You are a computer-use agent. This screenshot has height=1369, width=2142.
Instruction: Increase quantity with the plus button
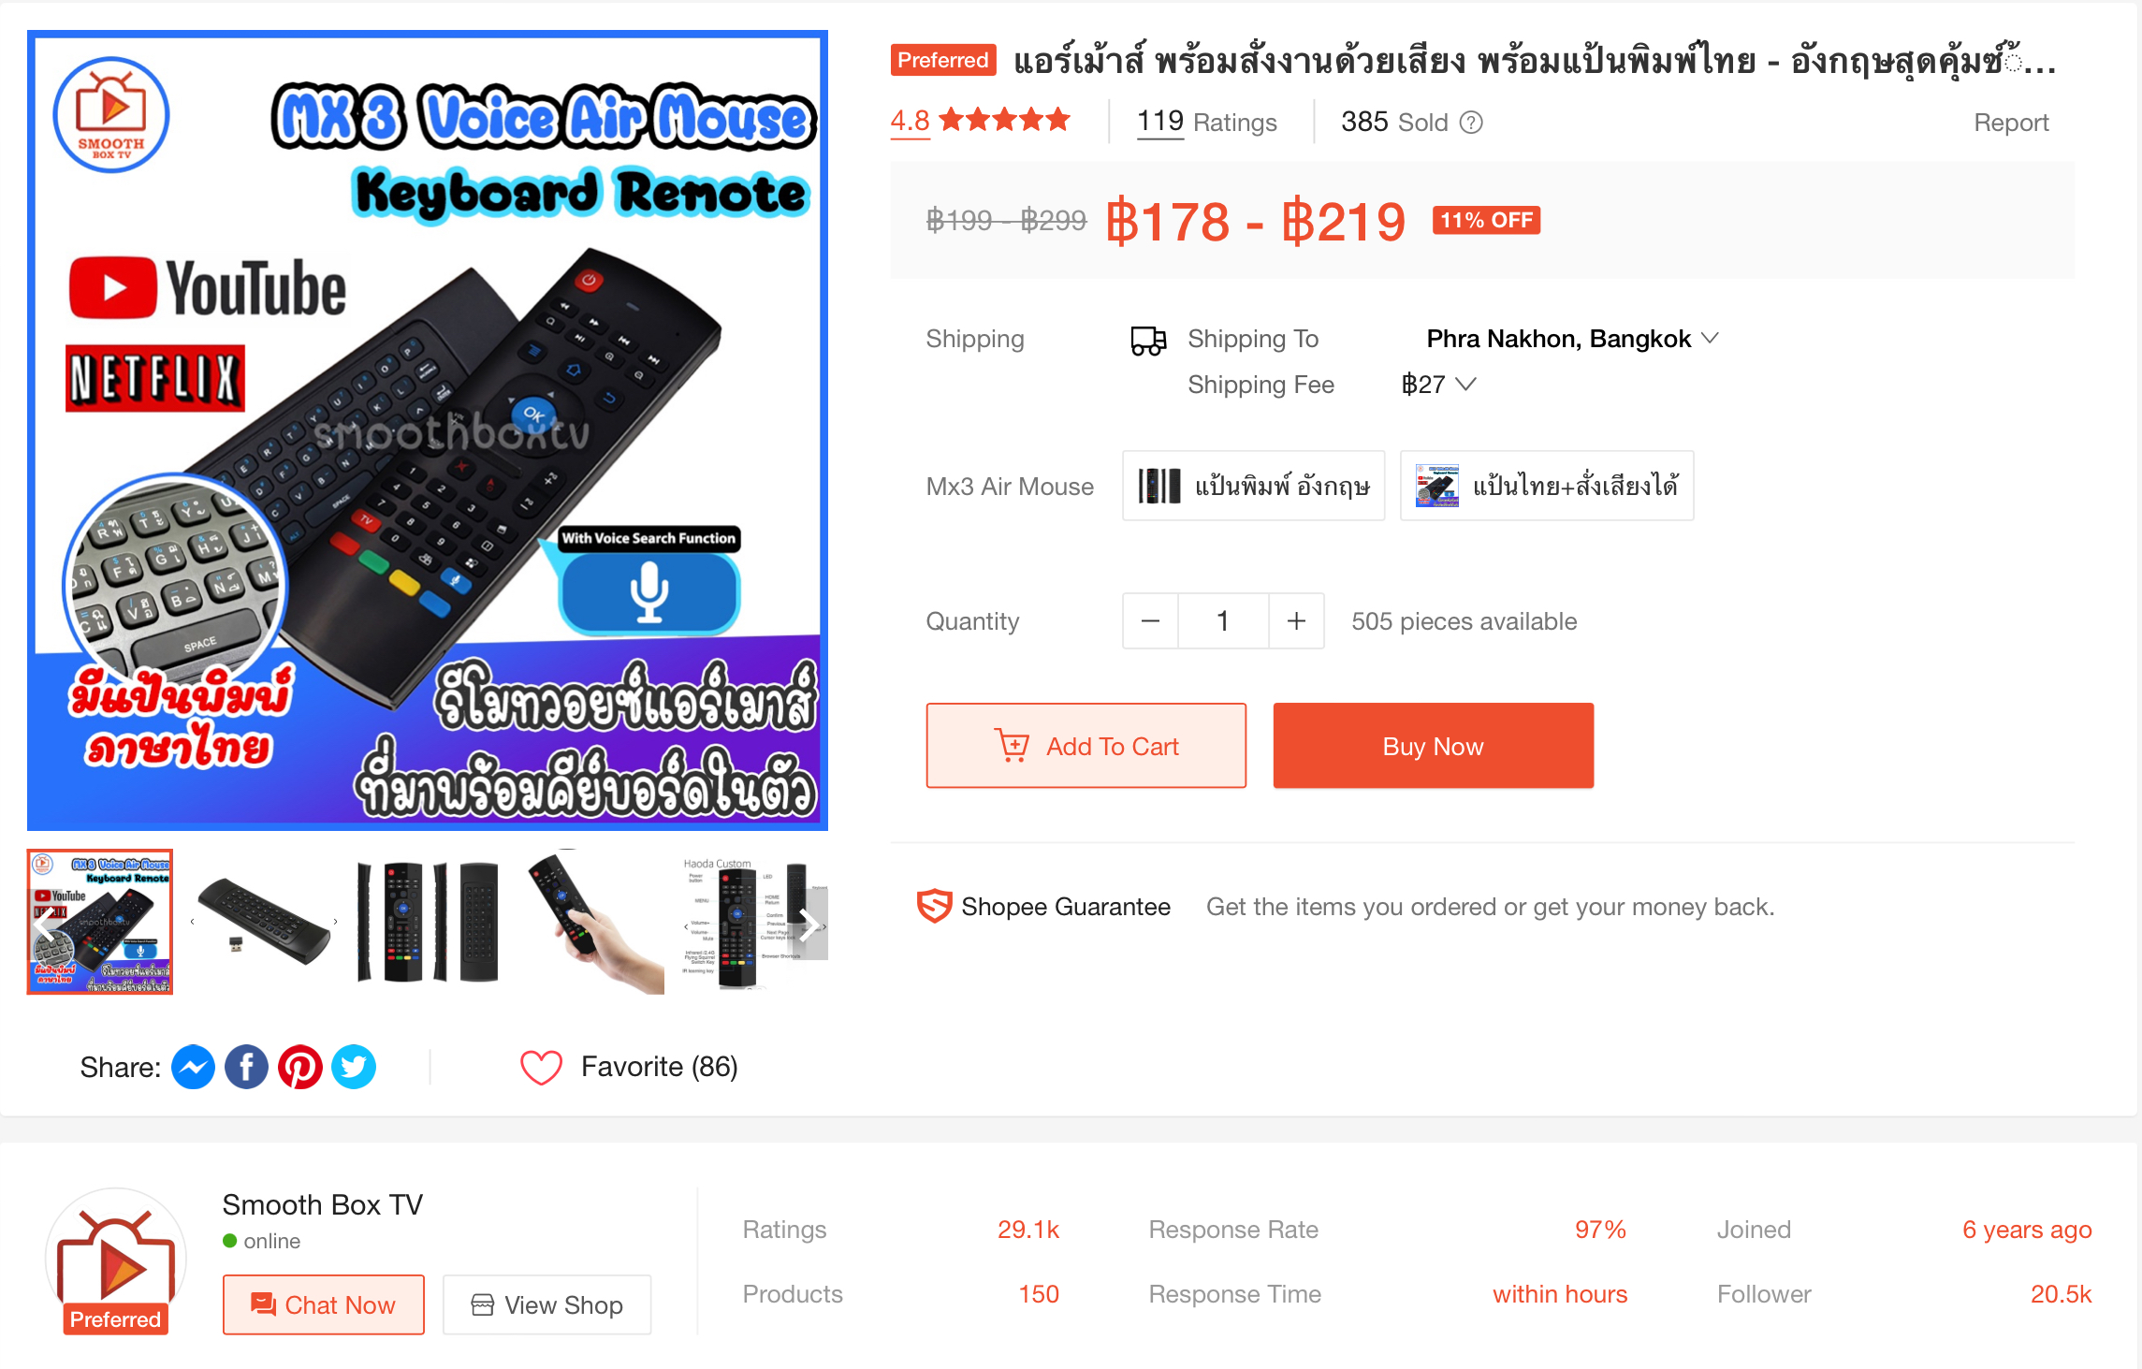[x=1296, y=620]
